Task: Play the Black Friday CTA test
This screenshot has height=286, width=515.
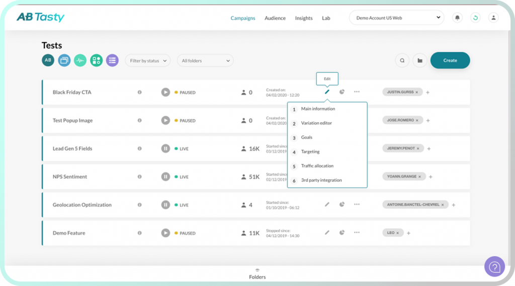Action: pyautogui.click(x=165, y=92)
